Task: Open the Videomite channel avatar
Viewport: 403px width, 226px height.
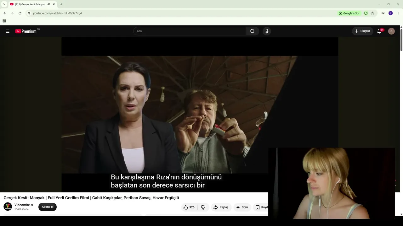Action: [x=8, y=207]
